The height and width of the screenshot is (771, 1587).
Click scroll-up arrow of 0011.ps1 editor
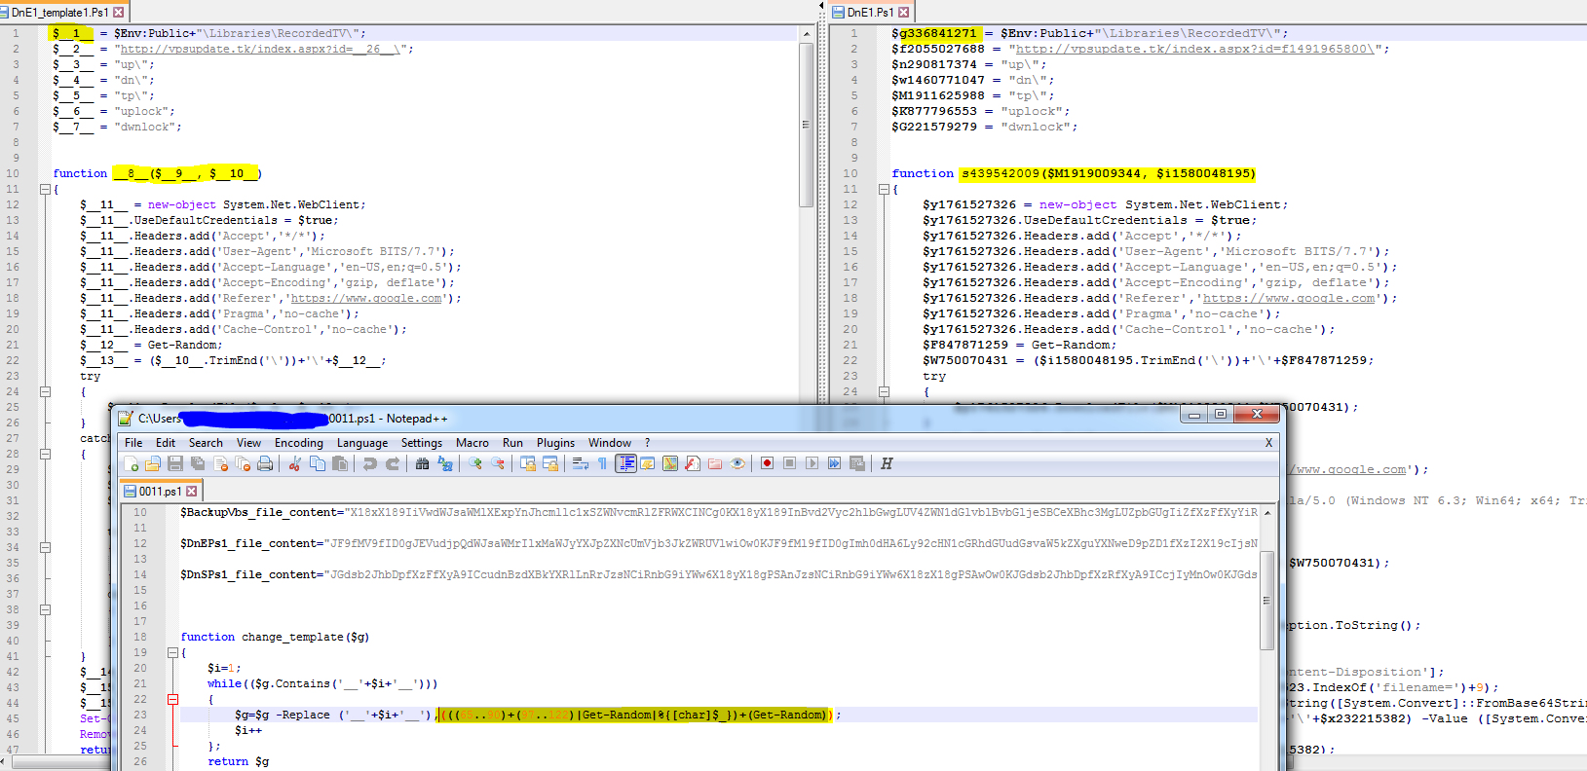tap(1266, 512)
